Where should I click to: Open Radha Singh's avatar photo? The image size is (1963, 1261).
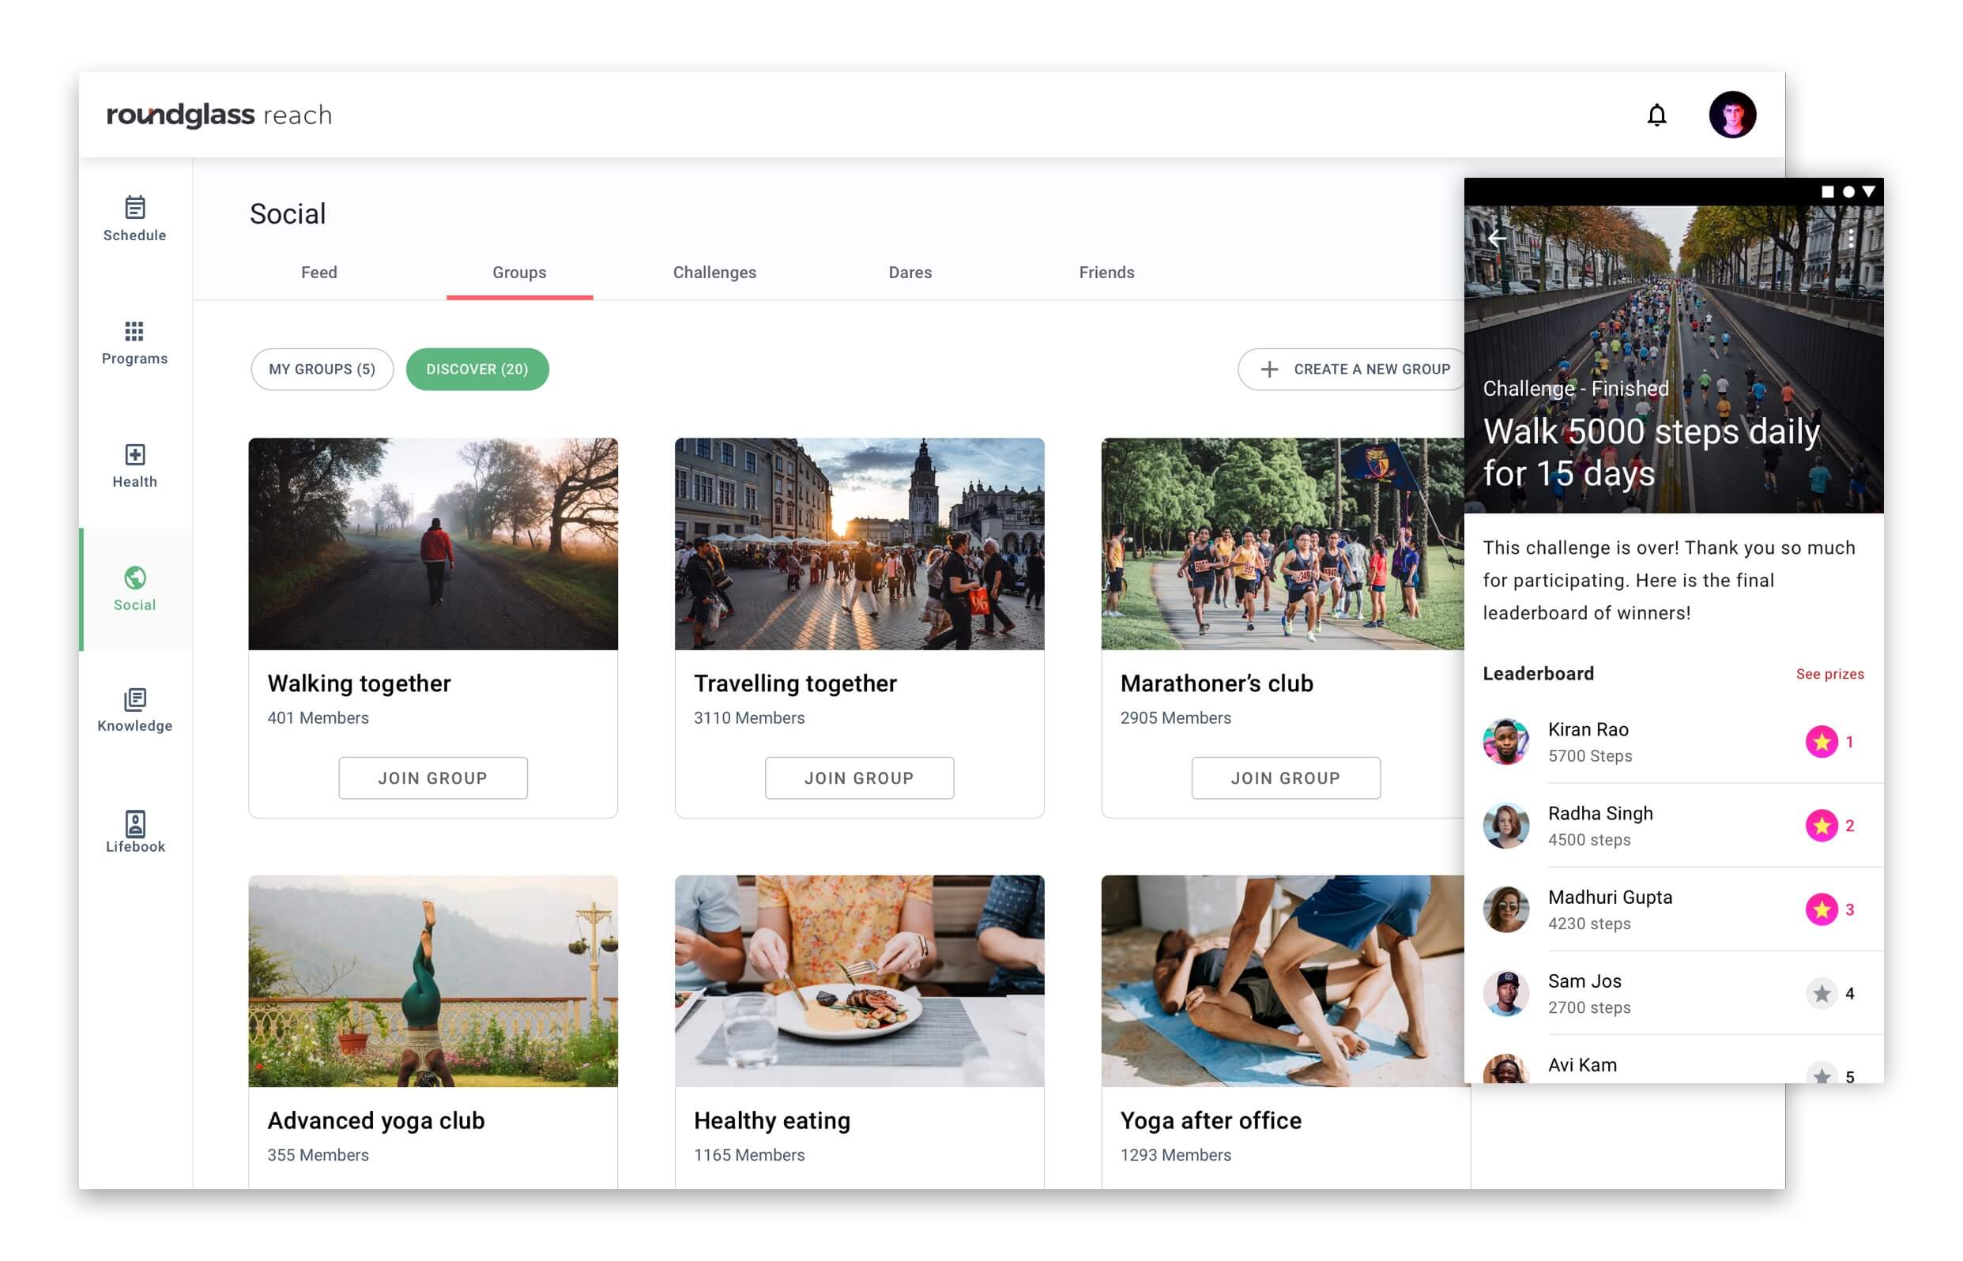1505,826
